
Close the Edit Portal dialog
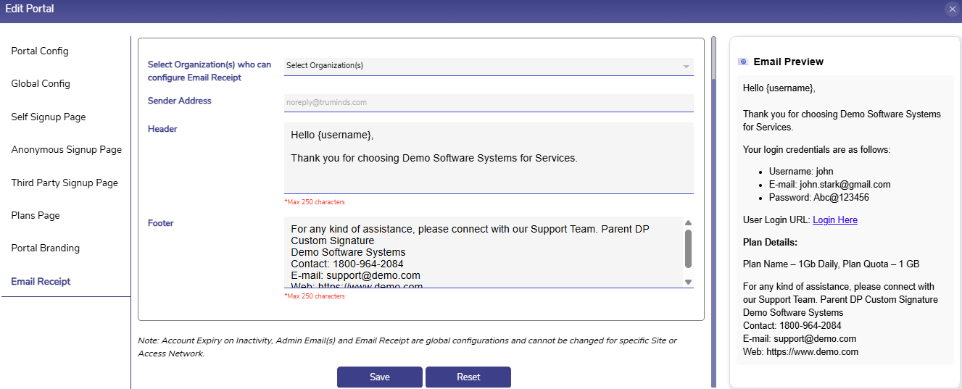click(952, 9)
